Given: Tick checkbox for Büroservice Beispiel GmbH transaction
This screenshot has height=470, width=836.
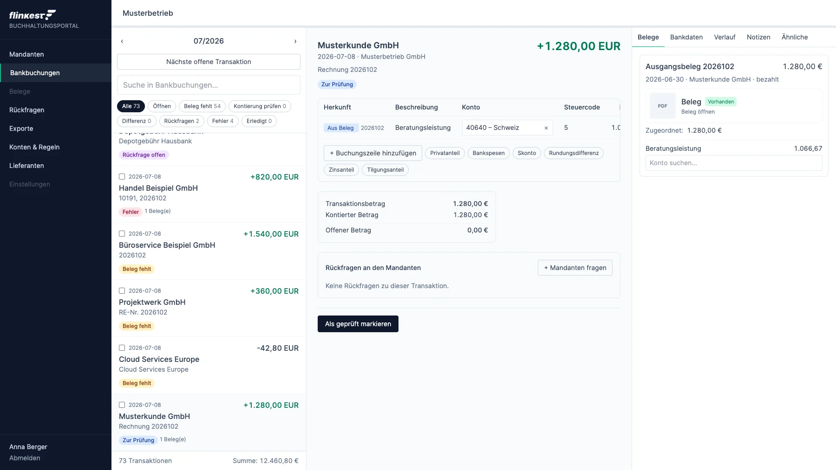Looking at the screenshot, I should pyautogui.click(x=122, y=234).
